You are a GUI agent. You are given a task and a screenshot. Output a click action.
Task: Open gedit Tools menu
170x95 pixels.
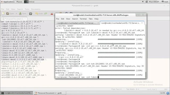27,9
